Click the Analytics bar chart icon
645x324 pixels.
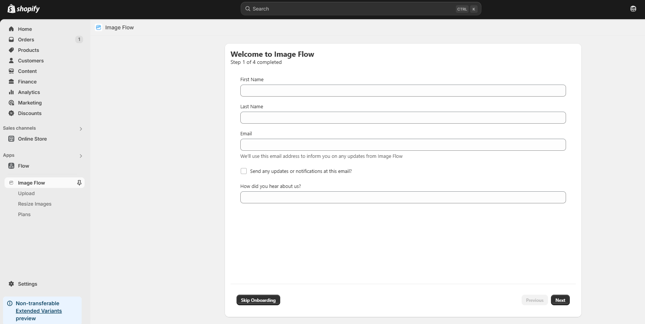pos(11,92)
